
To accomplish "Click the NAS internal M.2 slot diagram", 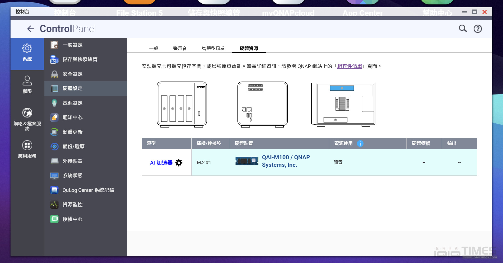I will (x=343, y=105).
